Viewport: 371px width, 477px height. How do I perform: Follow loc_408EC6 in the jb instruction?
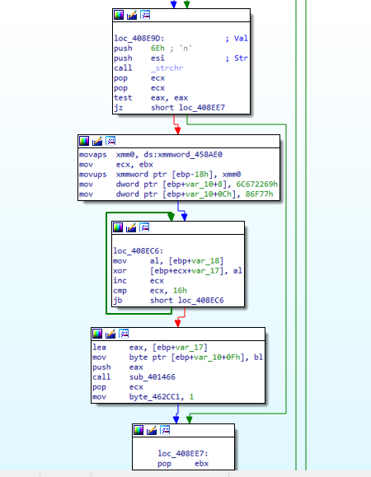coord(201,301)
